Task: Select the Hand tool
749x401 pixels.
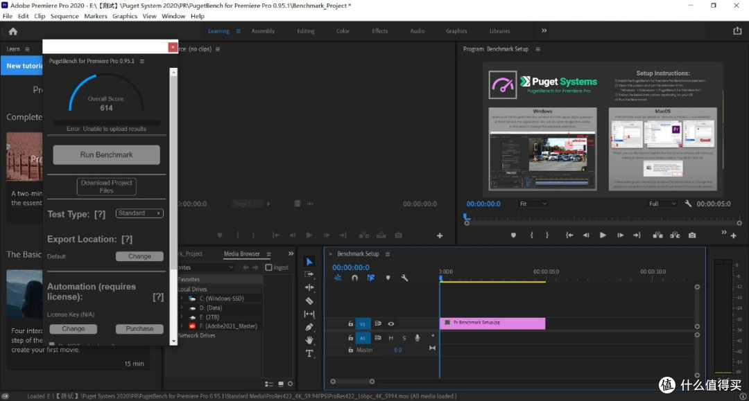Action: tap(309, 340)
